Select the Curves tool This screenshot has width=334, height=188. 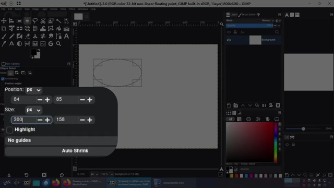click(x=43, y=44)
